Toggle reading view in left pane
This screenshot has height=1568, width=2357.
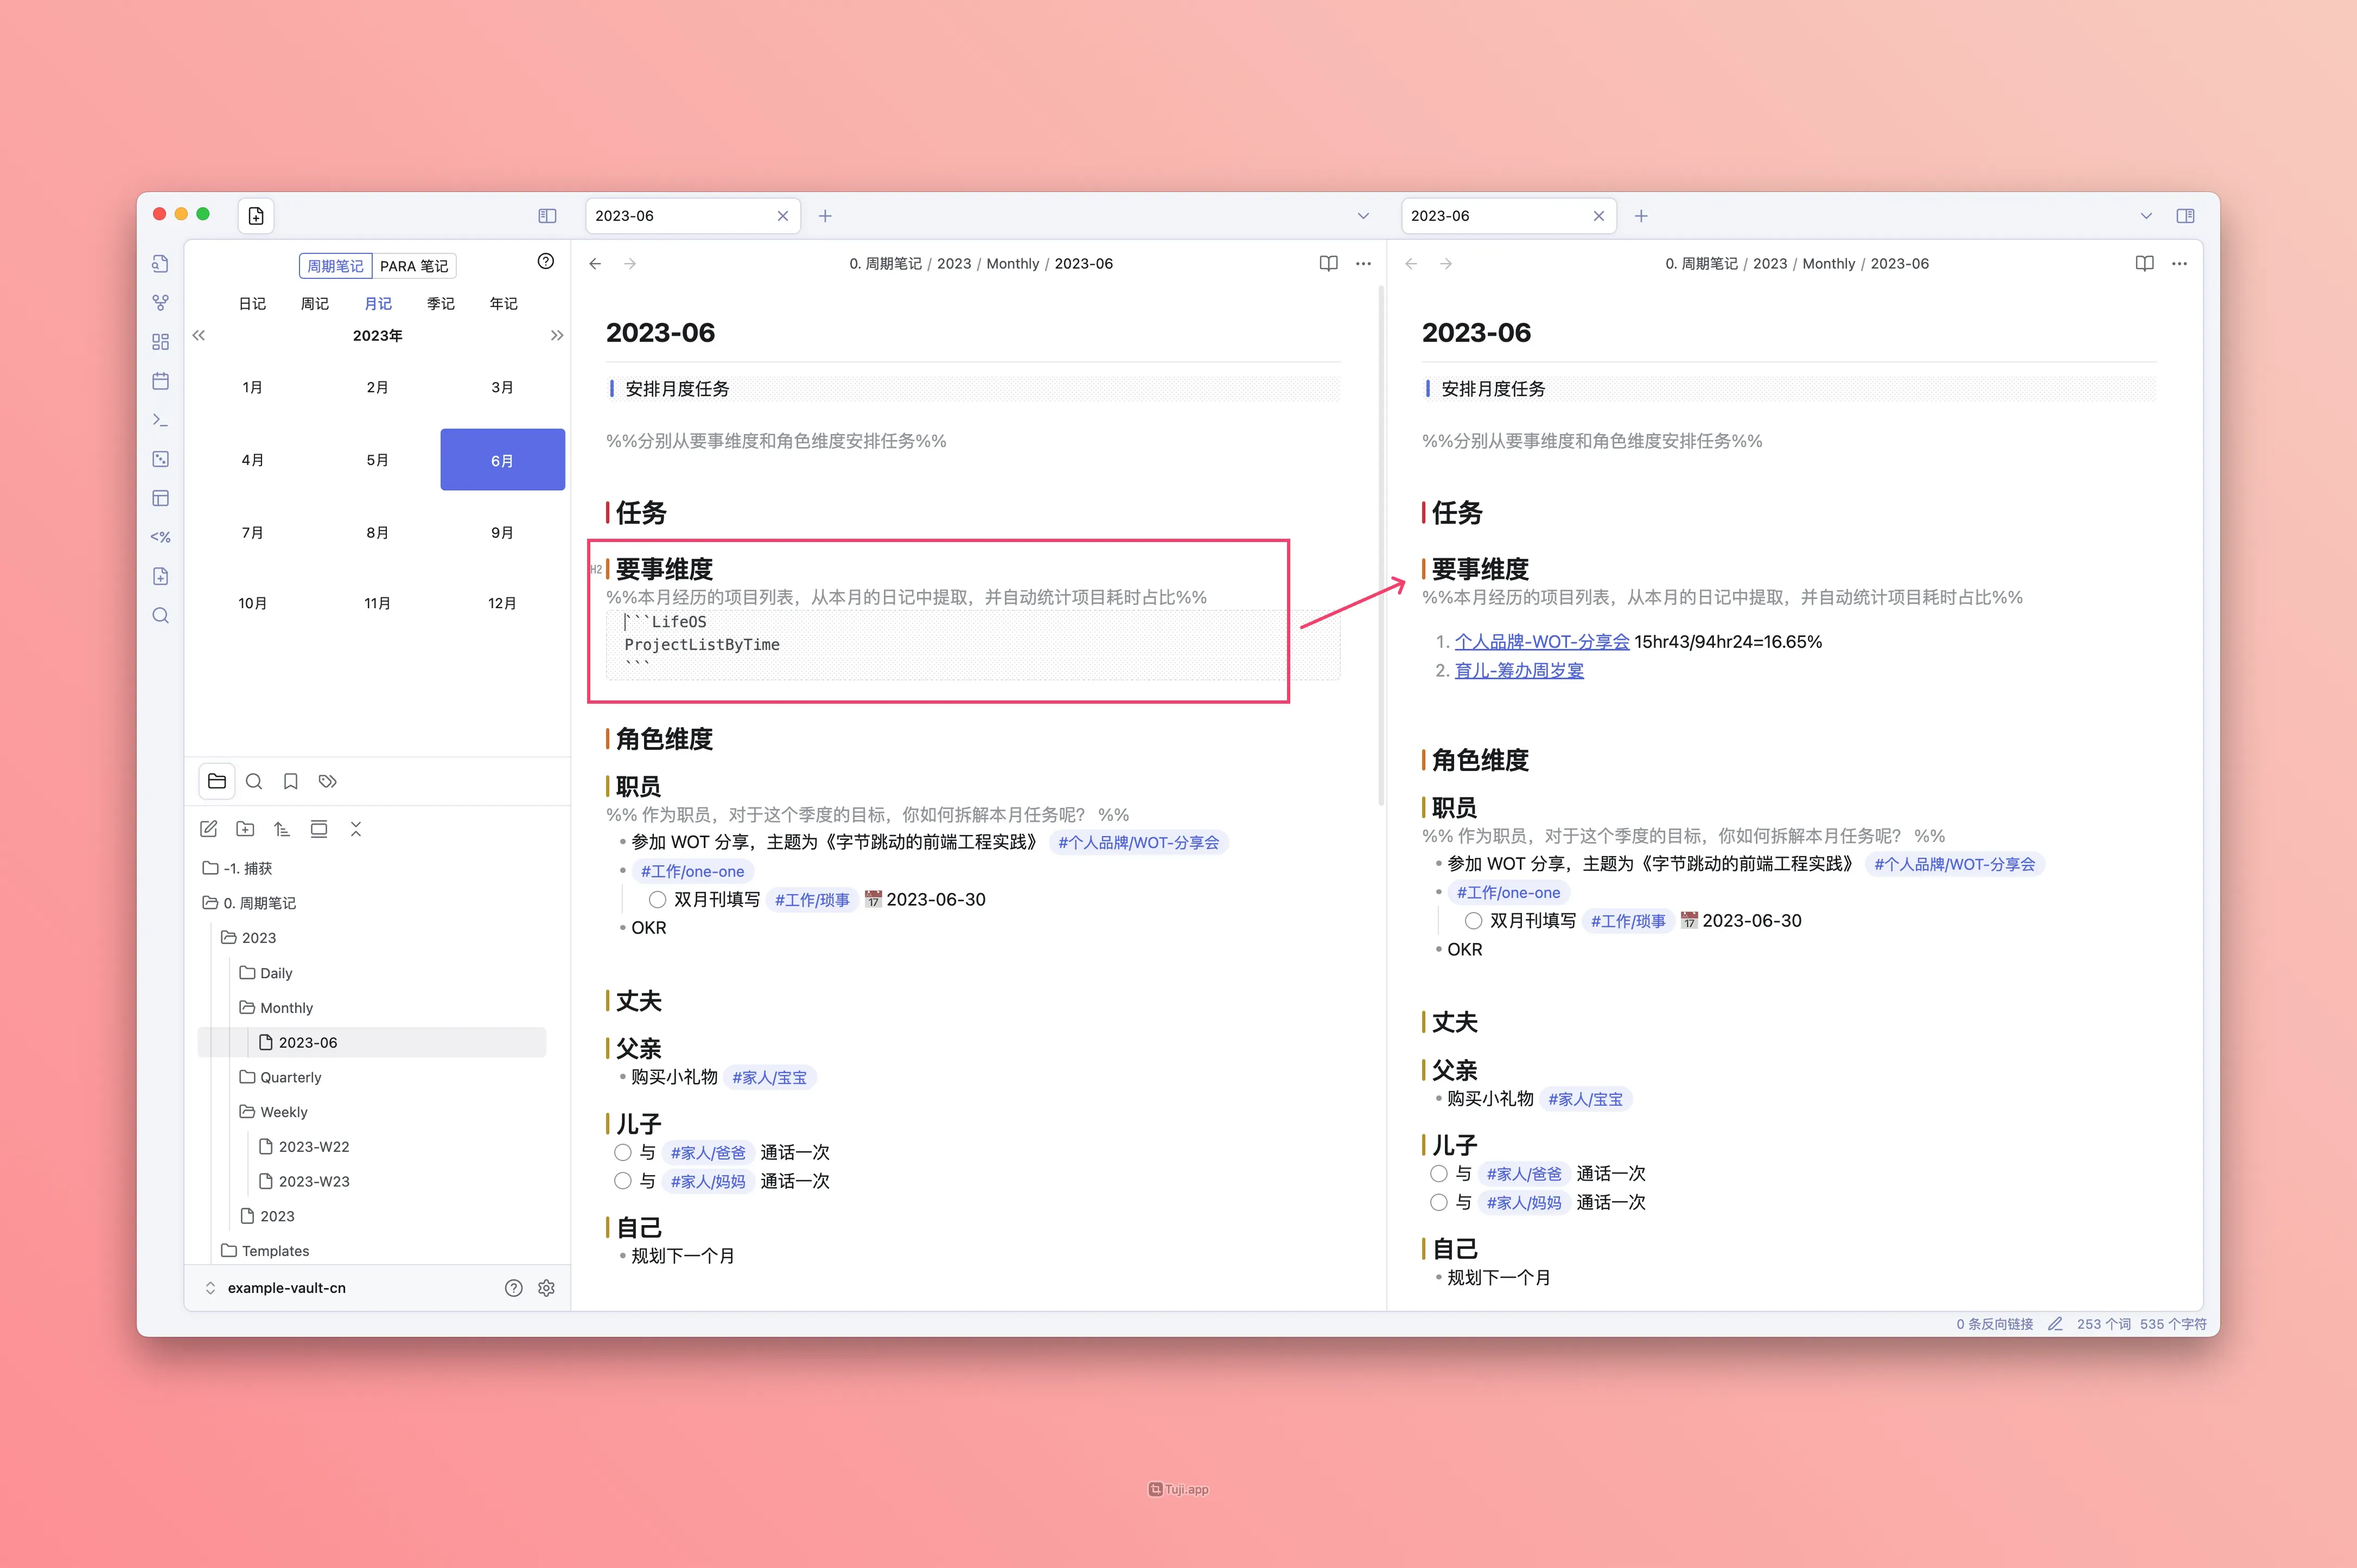click(x=1328, y=264)
